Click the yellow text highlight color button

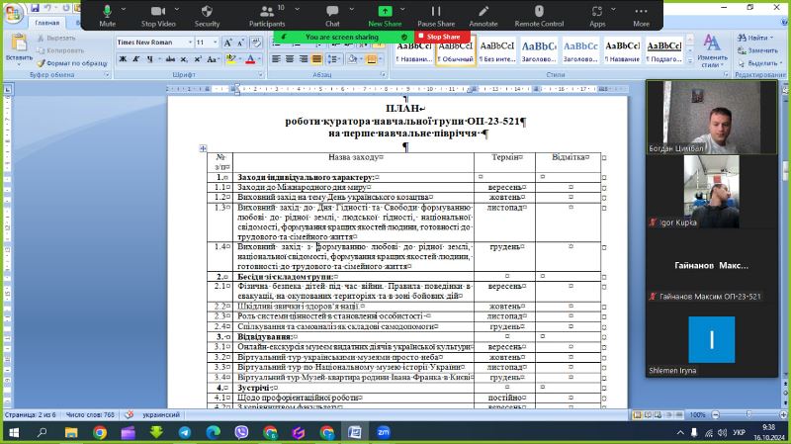230,59
